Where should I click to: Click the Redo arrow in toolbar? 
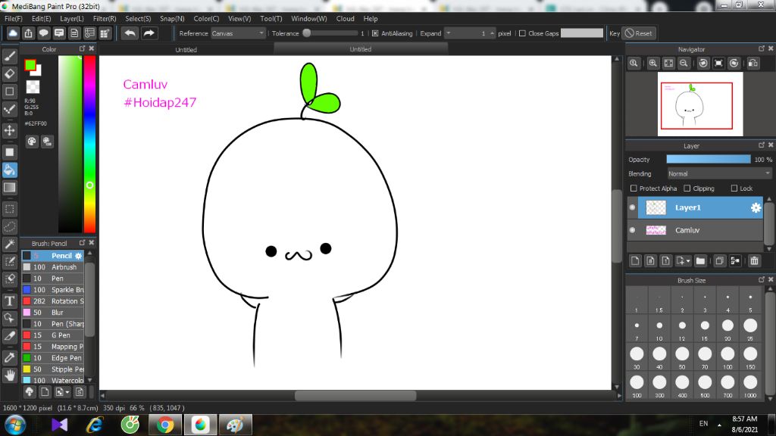point(149,33)
